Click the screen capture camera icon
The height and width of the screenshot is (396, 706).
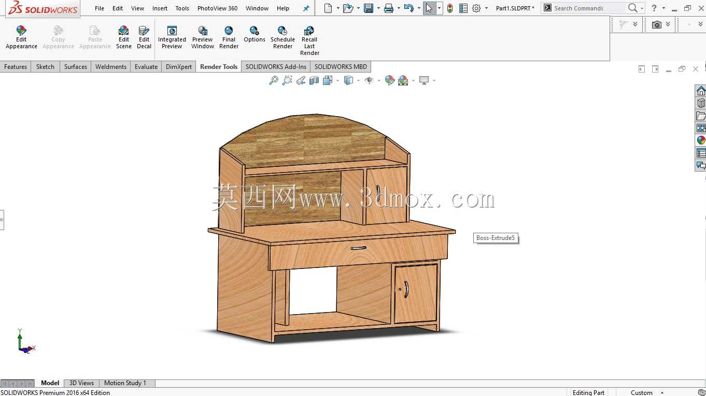(x=657, y=24)
